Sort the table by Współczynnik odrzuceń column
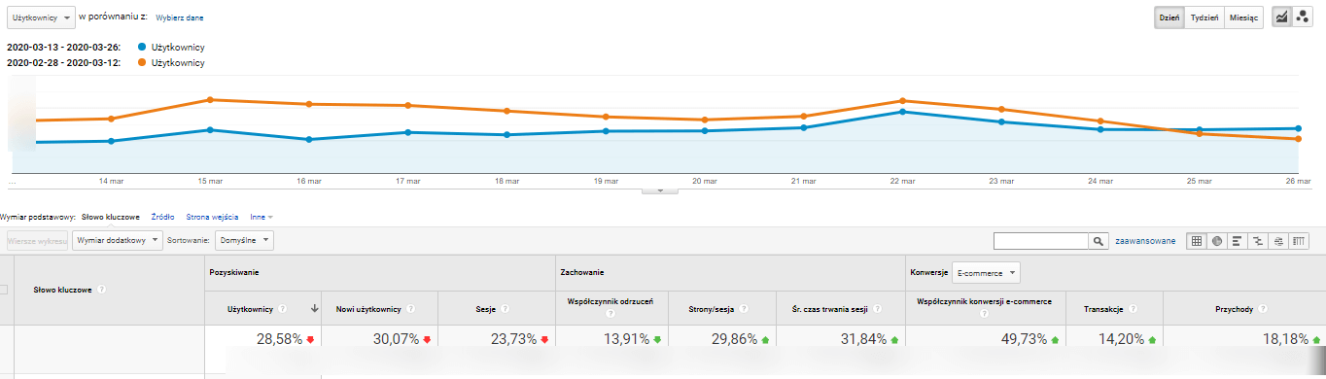This screenshot has width=1326, height=379. (611, 301)
